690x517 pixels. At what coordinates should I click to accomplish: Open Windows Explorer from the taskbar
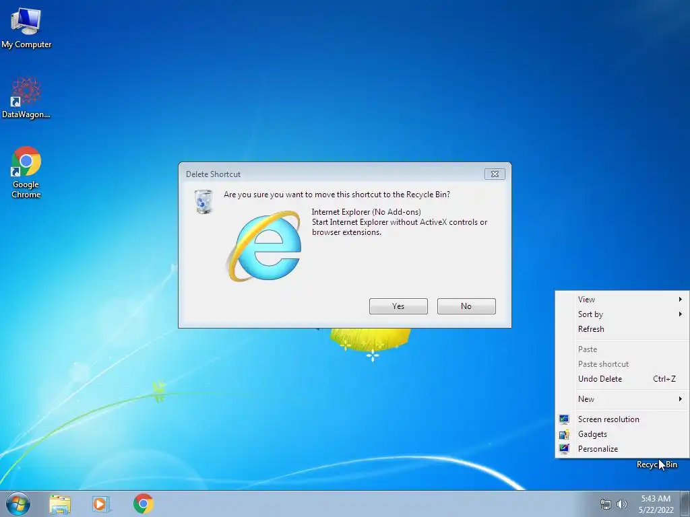coord(60,504)
